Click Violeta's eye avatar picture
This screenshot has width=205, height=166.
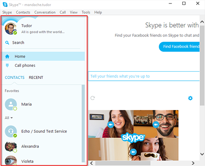(x=11, y=160)
